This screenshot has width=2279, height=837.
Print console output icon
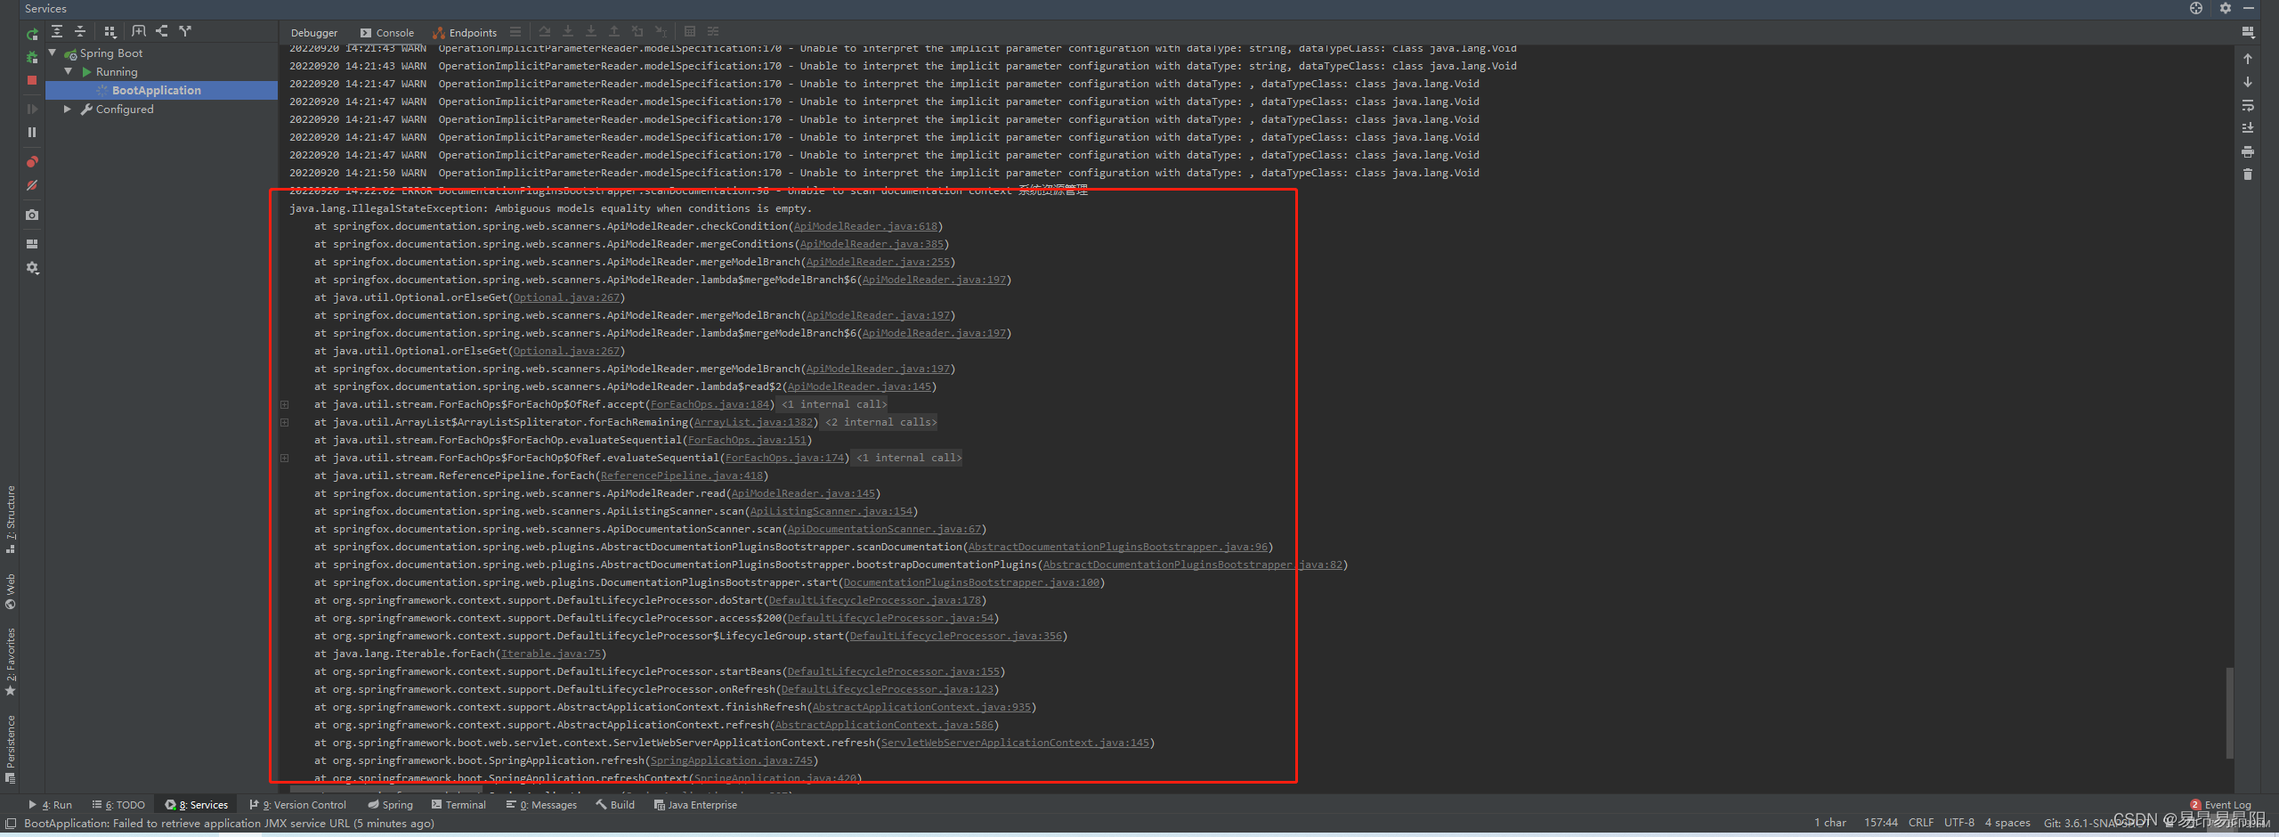(2248, 151)
